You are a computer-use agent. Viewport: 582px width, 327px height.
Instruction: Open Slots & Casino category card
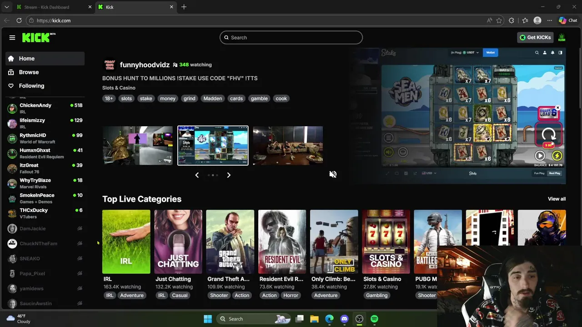[386, 242]
